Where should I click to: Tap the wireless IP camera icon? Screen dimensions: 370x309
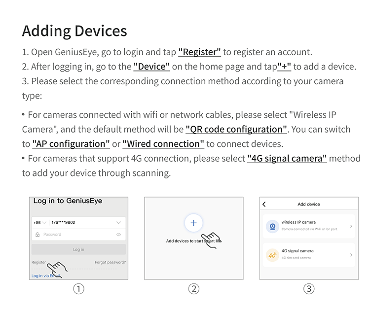[272, 227]
